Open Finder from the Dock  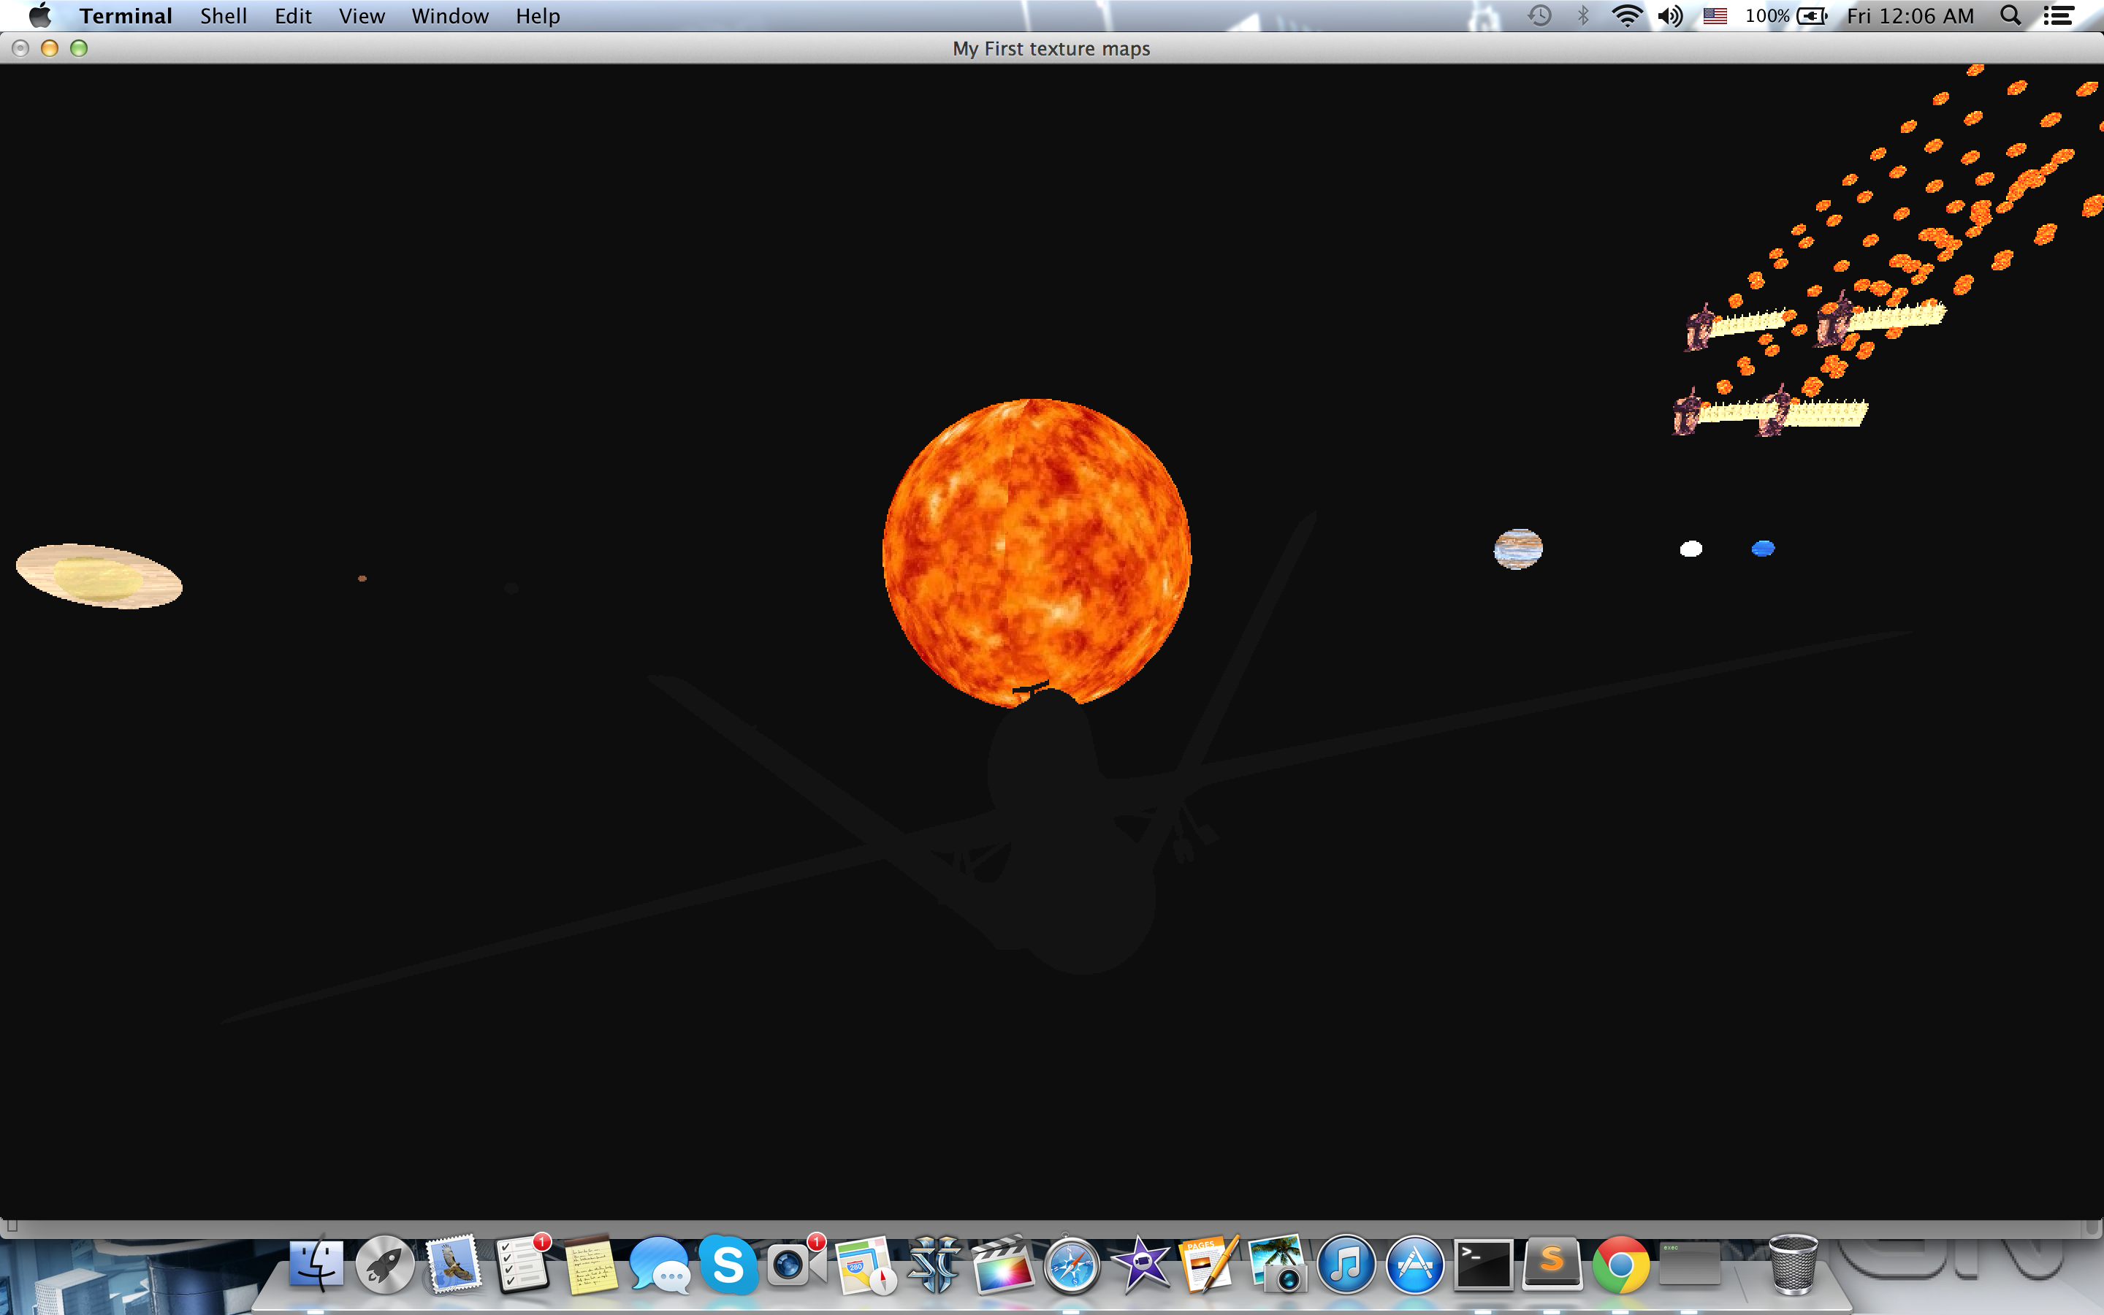click(316, 1264)
